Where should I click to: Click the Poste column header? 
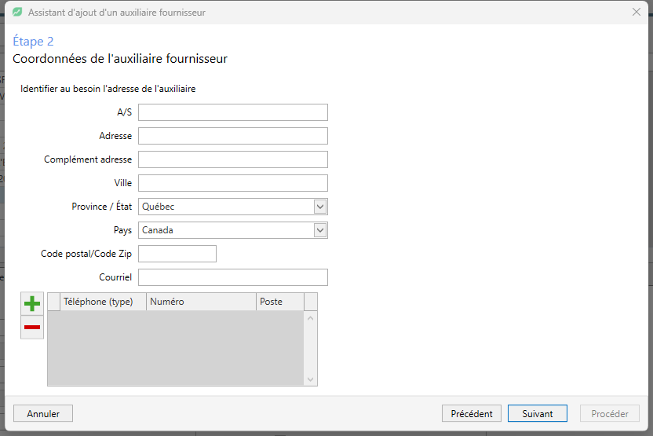point(280,302)
